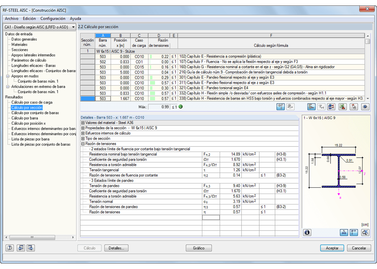
Task: Select row 321) Pandeo torsional según E4
Action: 223,88
